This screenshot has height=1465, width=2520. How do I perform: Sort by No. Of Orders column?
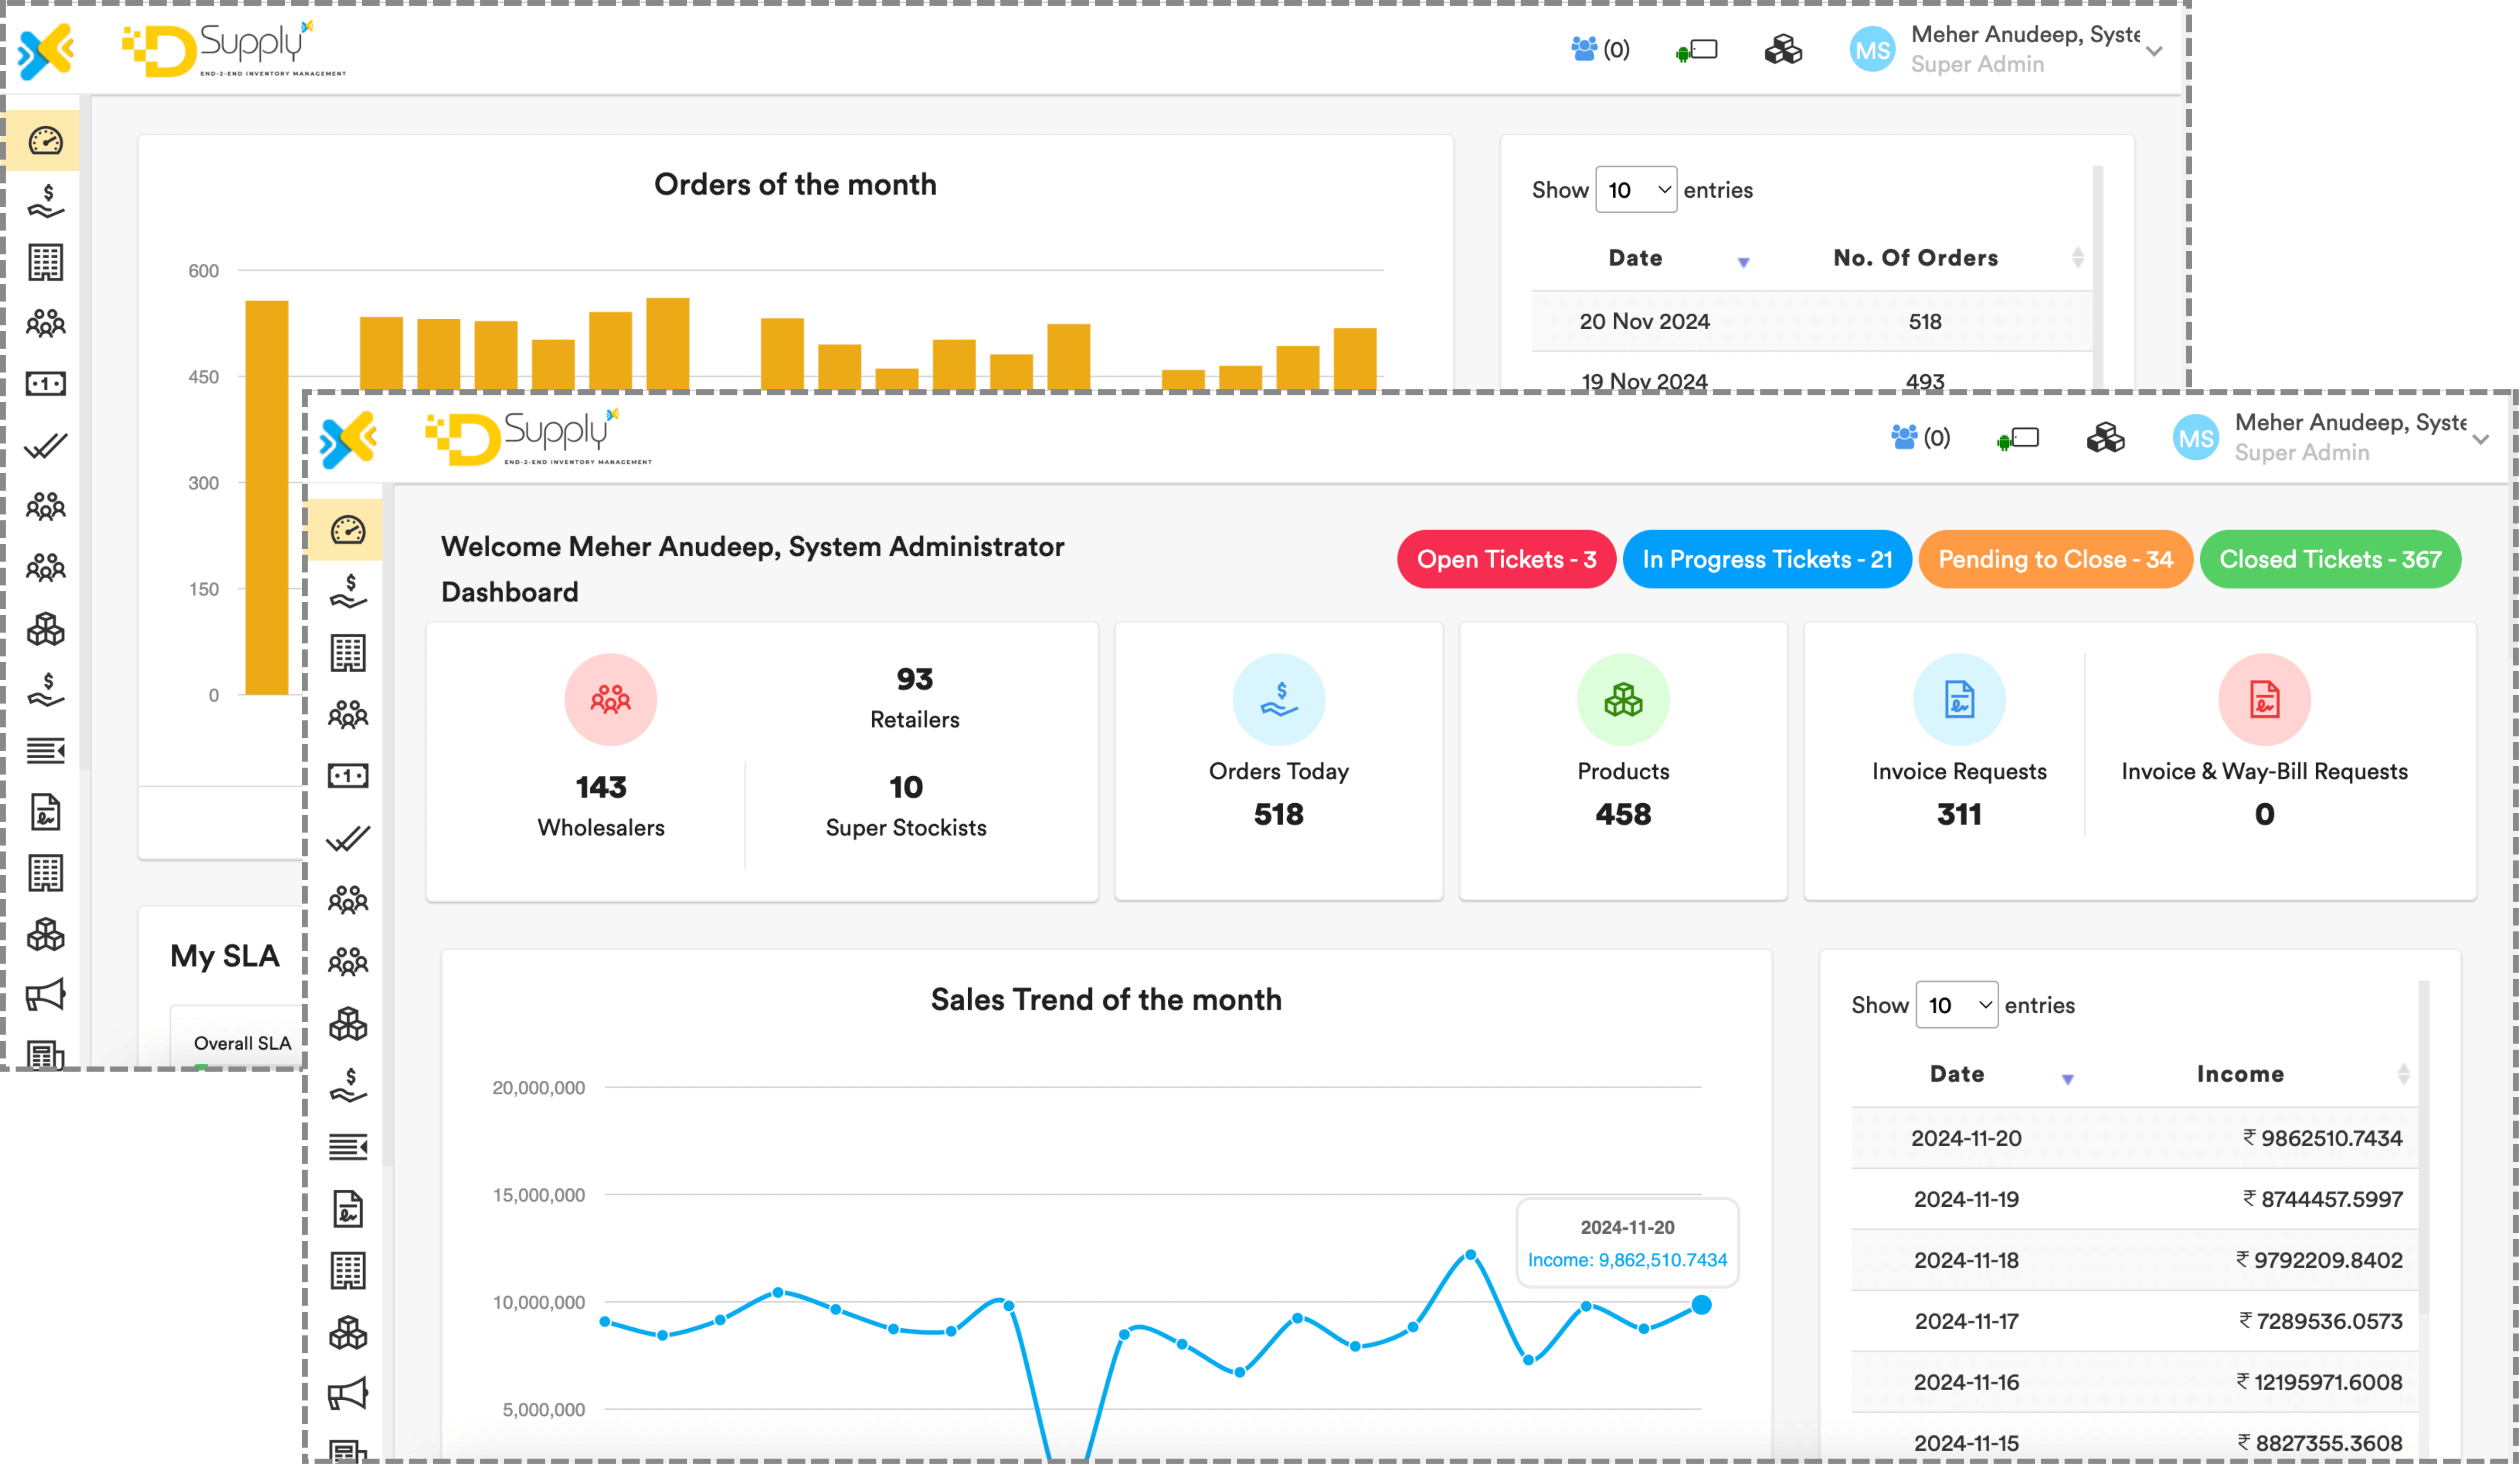[x=1915, y=258]
